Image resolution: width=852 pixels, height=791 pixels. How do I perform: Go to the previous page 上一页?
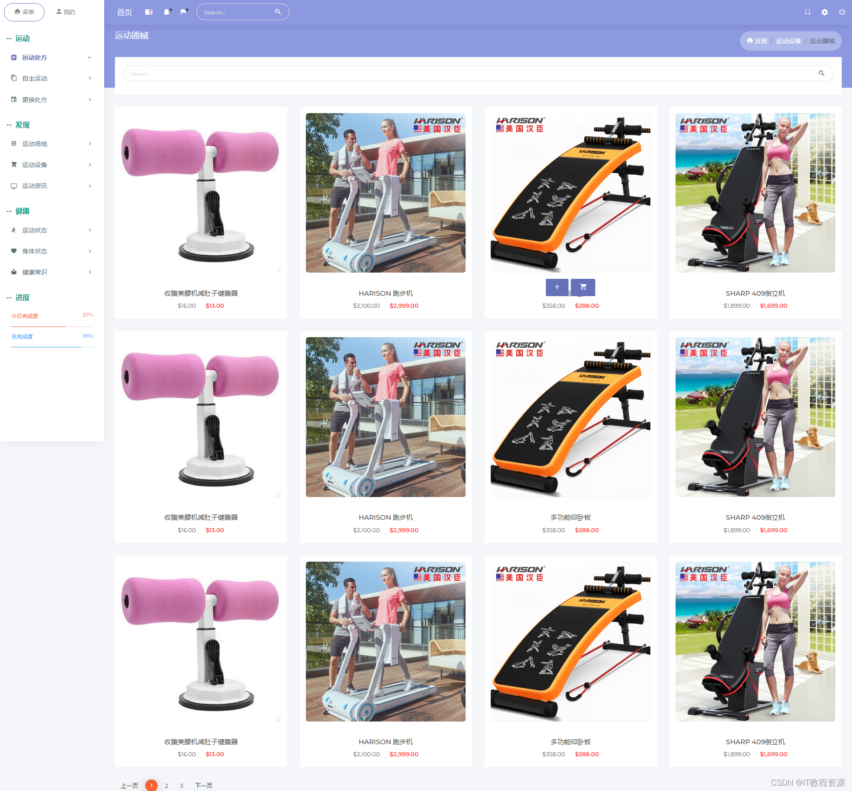pos(129,785)
